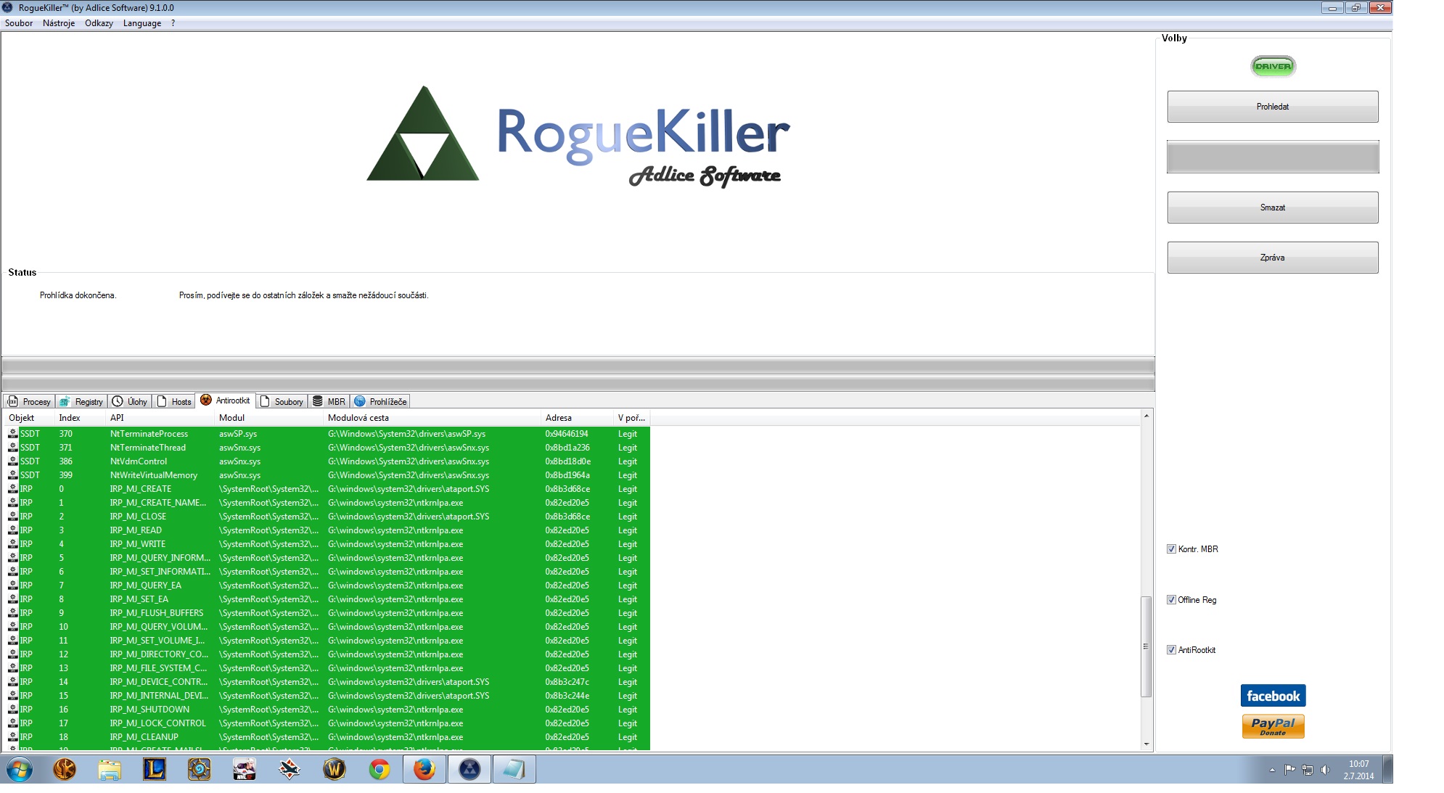Image resolution: width=1444 pixels, height=793 pixels.
Task: Click the Prohledat scan button
Action: [x=1273, y=107]
